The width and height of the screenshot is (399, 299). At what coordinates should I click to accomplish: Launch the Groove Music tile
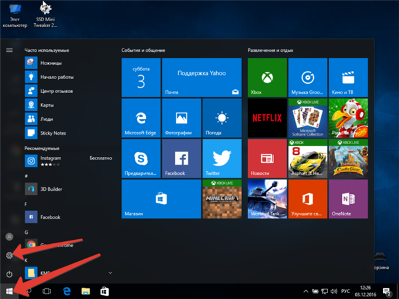[x=308, y=77]
